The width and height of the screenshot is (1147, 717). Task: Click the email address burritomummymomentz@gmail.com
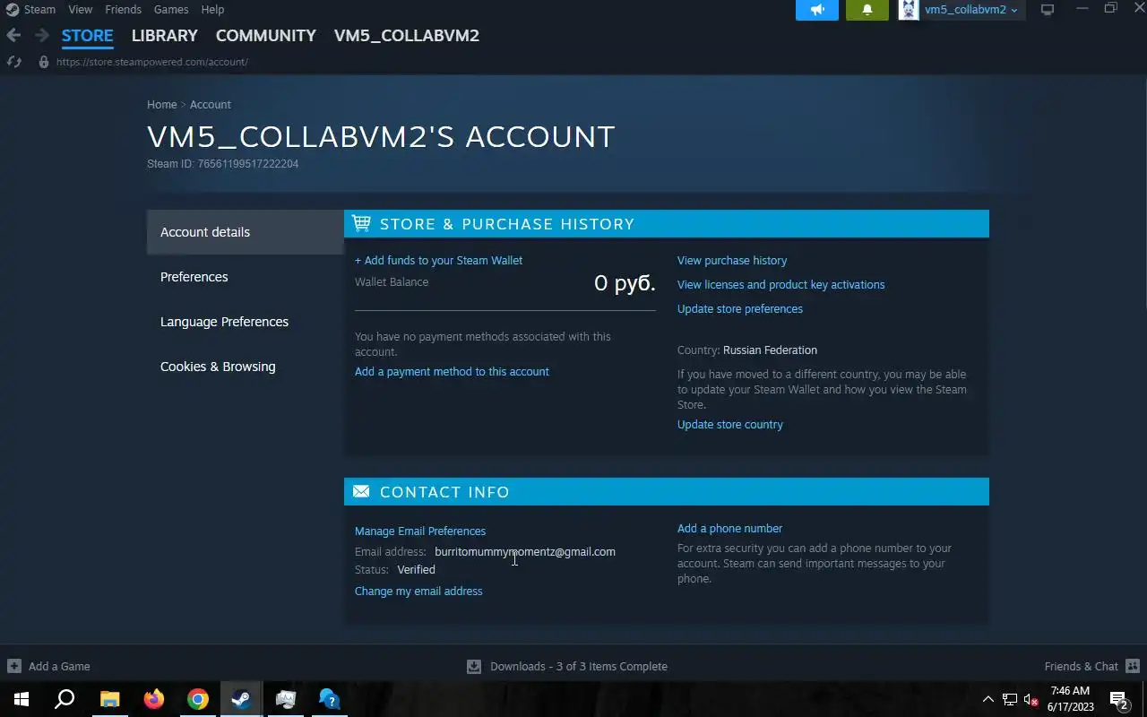tap(525, 552)
